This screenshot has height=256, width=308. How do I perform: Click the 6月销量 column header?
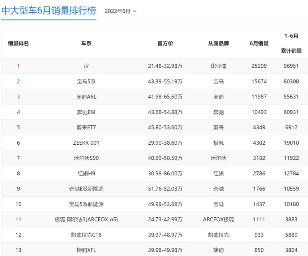(259, 43)
